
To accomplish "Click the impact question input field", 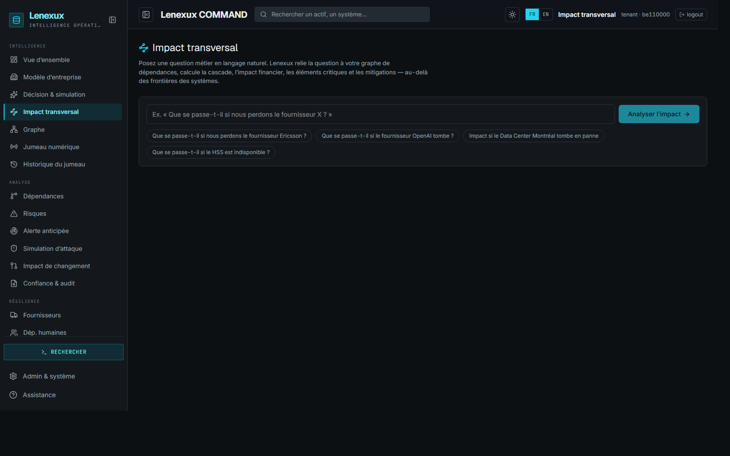I will pyautogui.click(x=381, y=114).
